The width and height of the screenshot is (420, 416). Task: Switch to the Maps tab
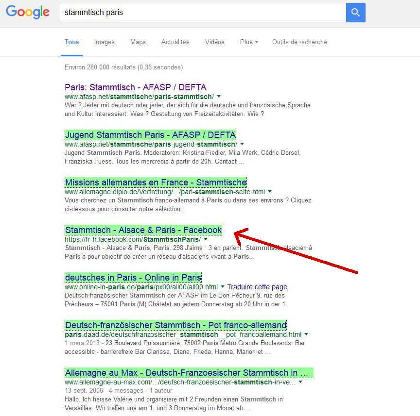click(138, 42)
